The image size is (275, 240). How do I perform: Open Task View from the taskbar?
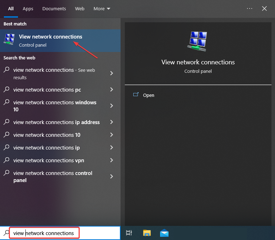pos(129,233)
